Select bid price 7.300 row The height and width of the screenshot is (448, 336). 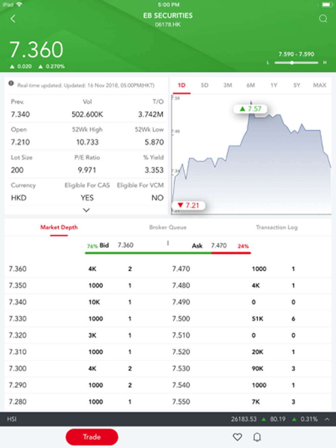pyautogui.click(x=86, y=369)
